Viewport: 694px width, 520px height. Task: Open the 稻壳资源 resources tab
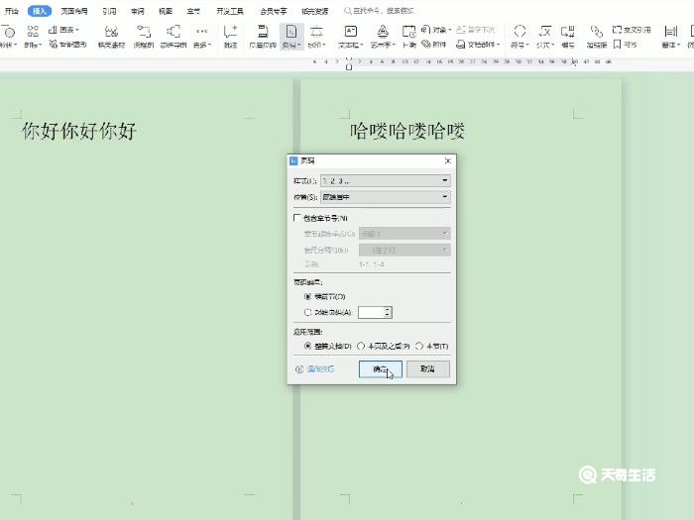tap(314, 11)
